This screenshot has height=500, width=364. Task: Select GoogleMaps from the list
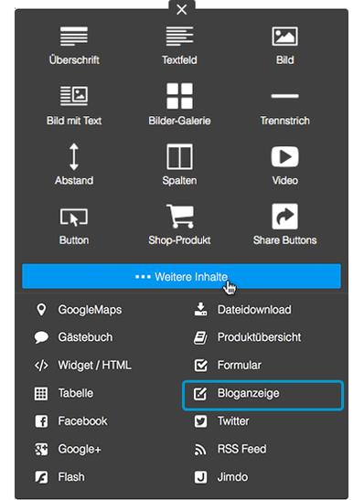pyautogui.click(x=78, y=310)
